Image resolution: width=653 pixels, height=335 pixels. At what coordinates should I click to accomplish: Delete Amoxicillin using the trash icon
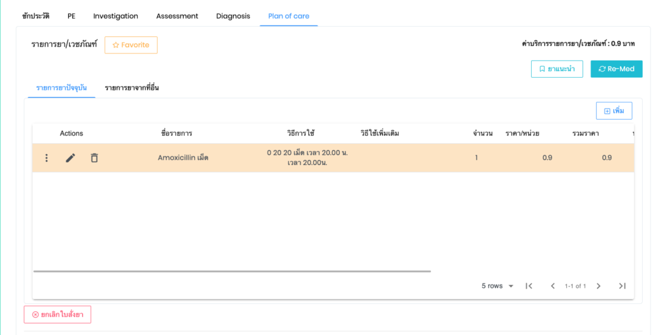tap(94, 158)
